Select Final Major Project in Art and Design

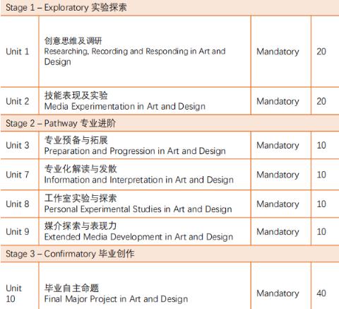coord(116,299)
